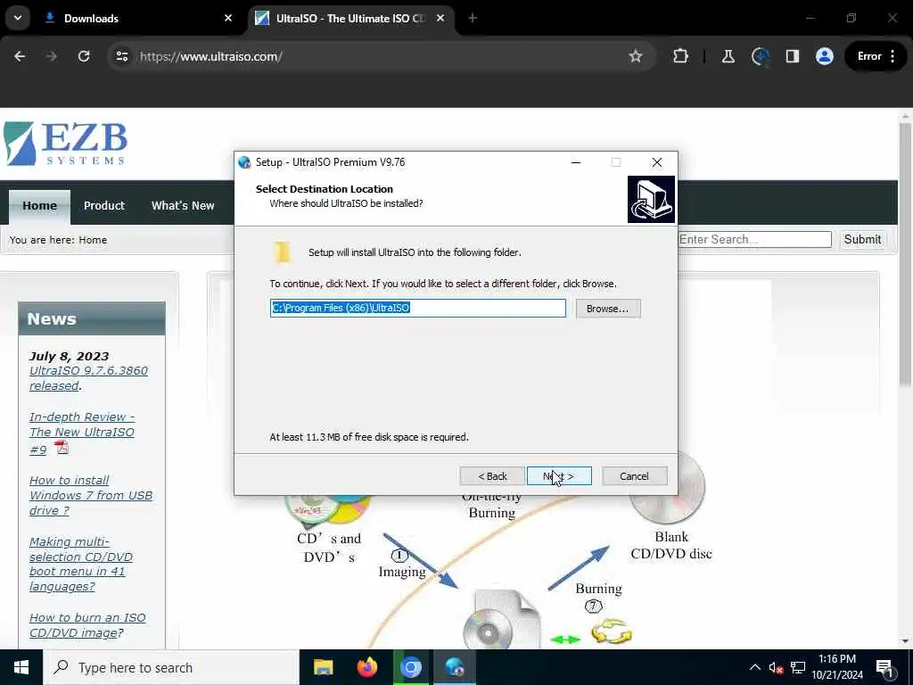
Task: Launch Firefox from the taskbar
Action: coord(366,667)
